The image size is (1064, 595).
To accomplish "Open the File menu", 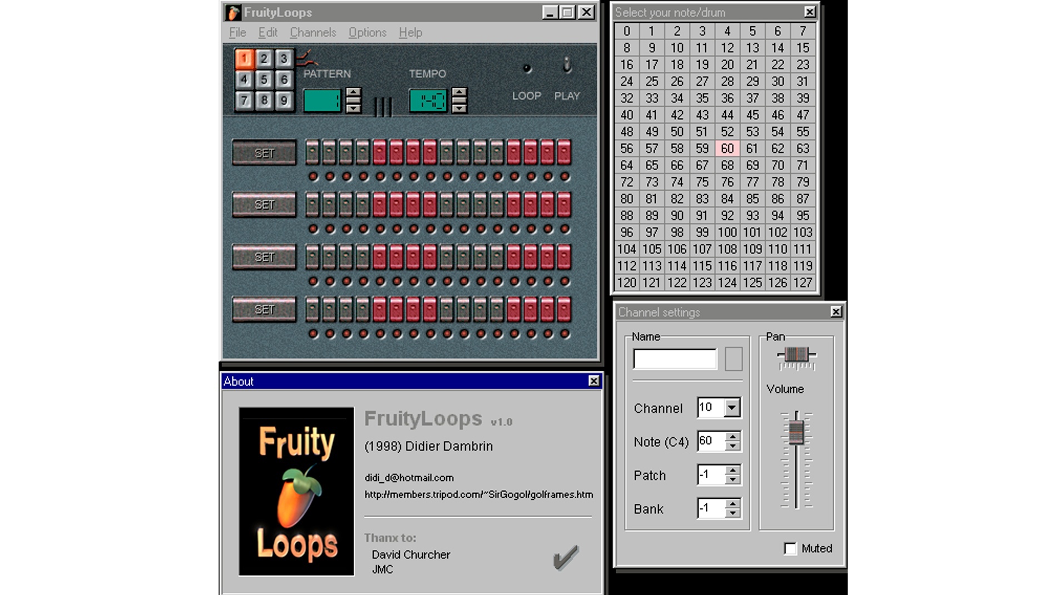I will click(x=237, y=32).
